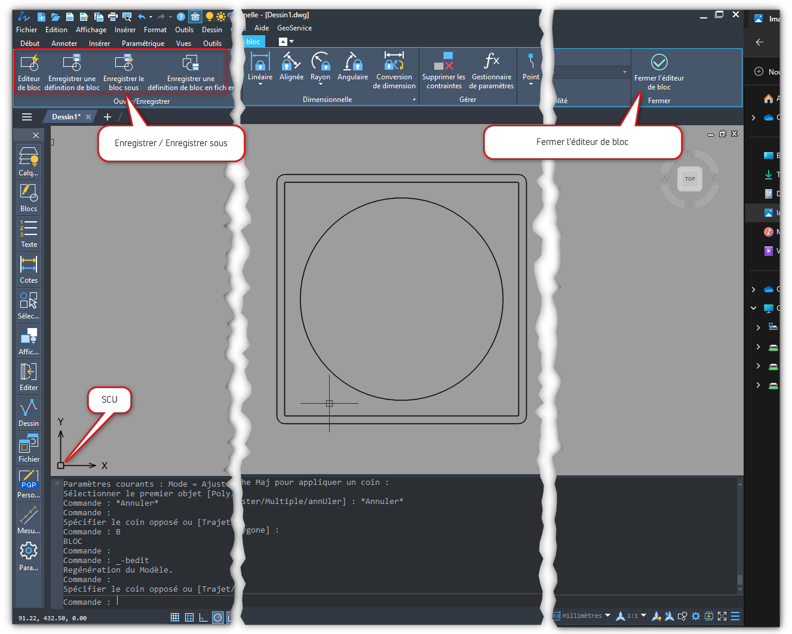The width and height of the screenshot is (792, 634).
Task: Add a new drawing tab with plus
Action: [108, 117]
